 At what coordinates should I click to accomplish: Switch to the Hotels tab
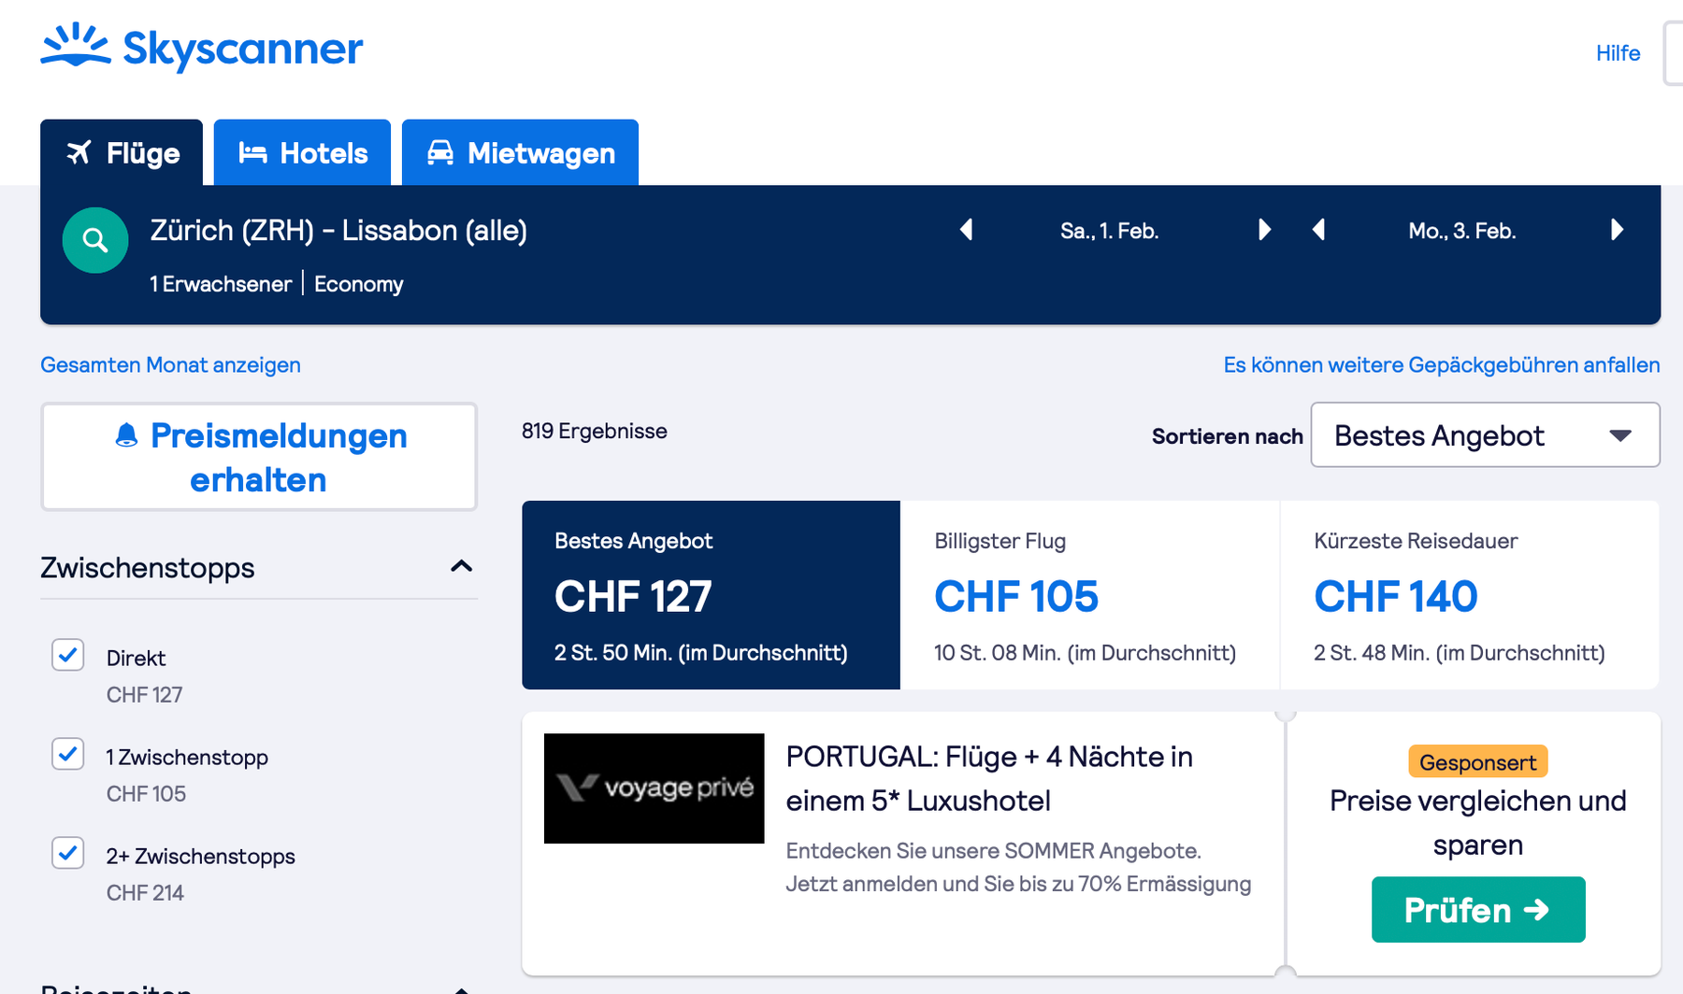tap(302, 152)
